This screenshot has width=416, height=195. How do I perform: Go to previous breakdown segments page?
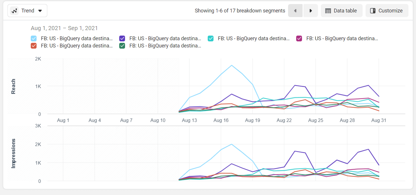pyautogui.click(x=295, y=11)
